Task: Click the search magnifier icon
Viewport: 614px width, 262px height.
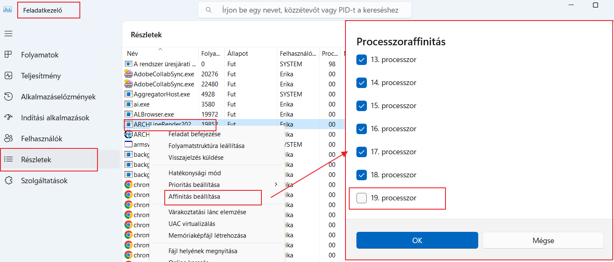Action: click(208, 10)
